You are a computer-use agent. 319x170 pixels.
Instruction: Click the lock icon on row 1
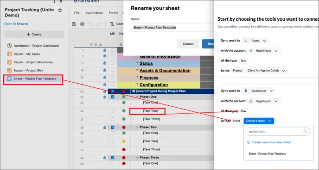pos(105,50)
